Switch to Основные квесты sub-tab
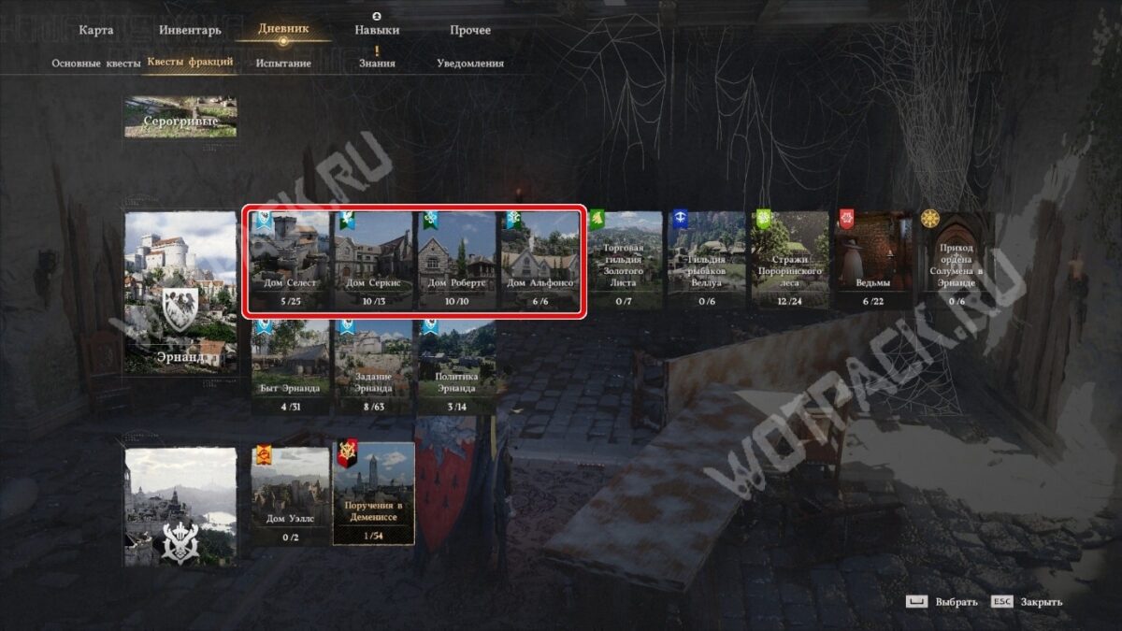Screen dimensions: 1122x631 pyautogui.click(x=96, y=63)
